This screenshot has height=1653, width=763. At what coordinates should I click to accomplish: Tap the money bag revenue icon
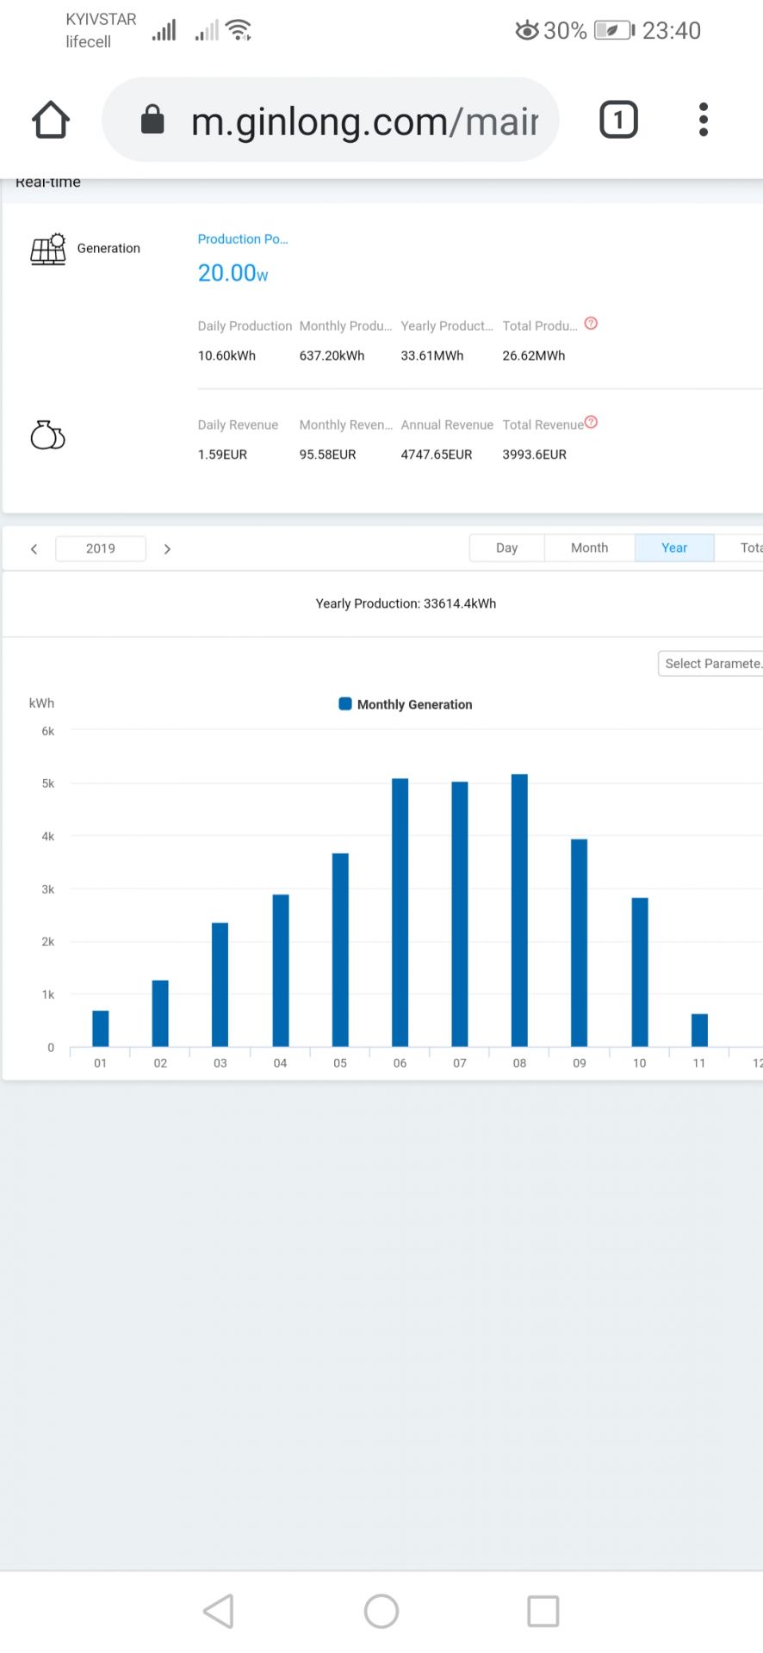tap(47, 436)
